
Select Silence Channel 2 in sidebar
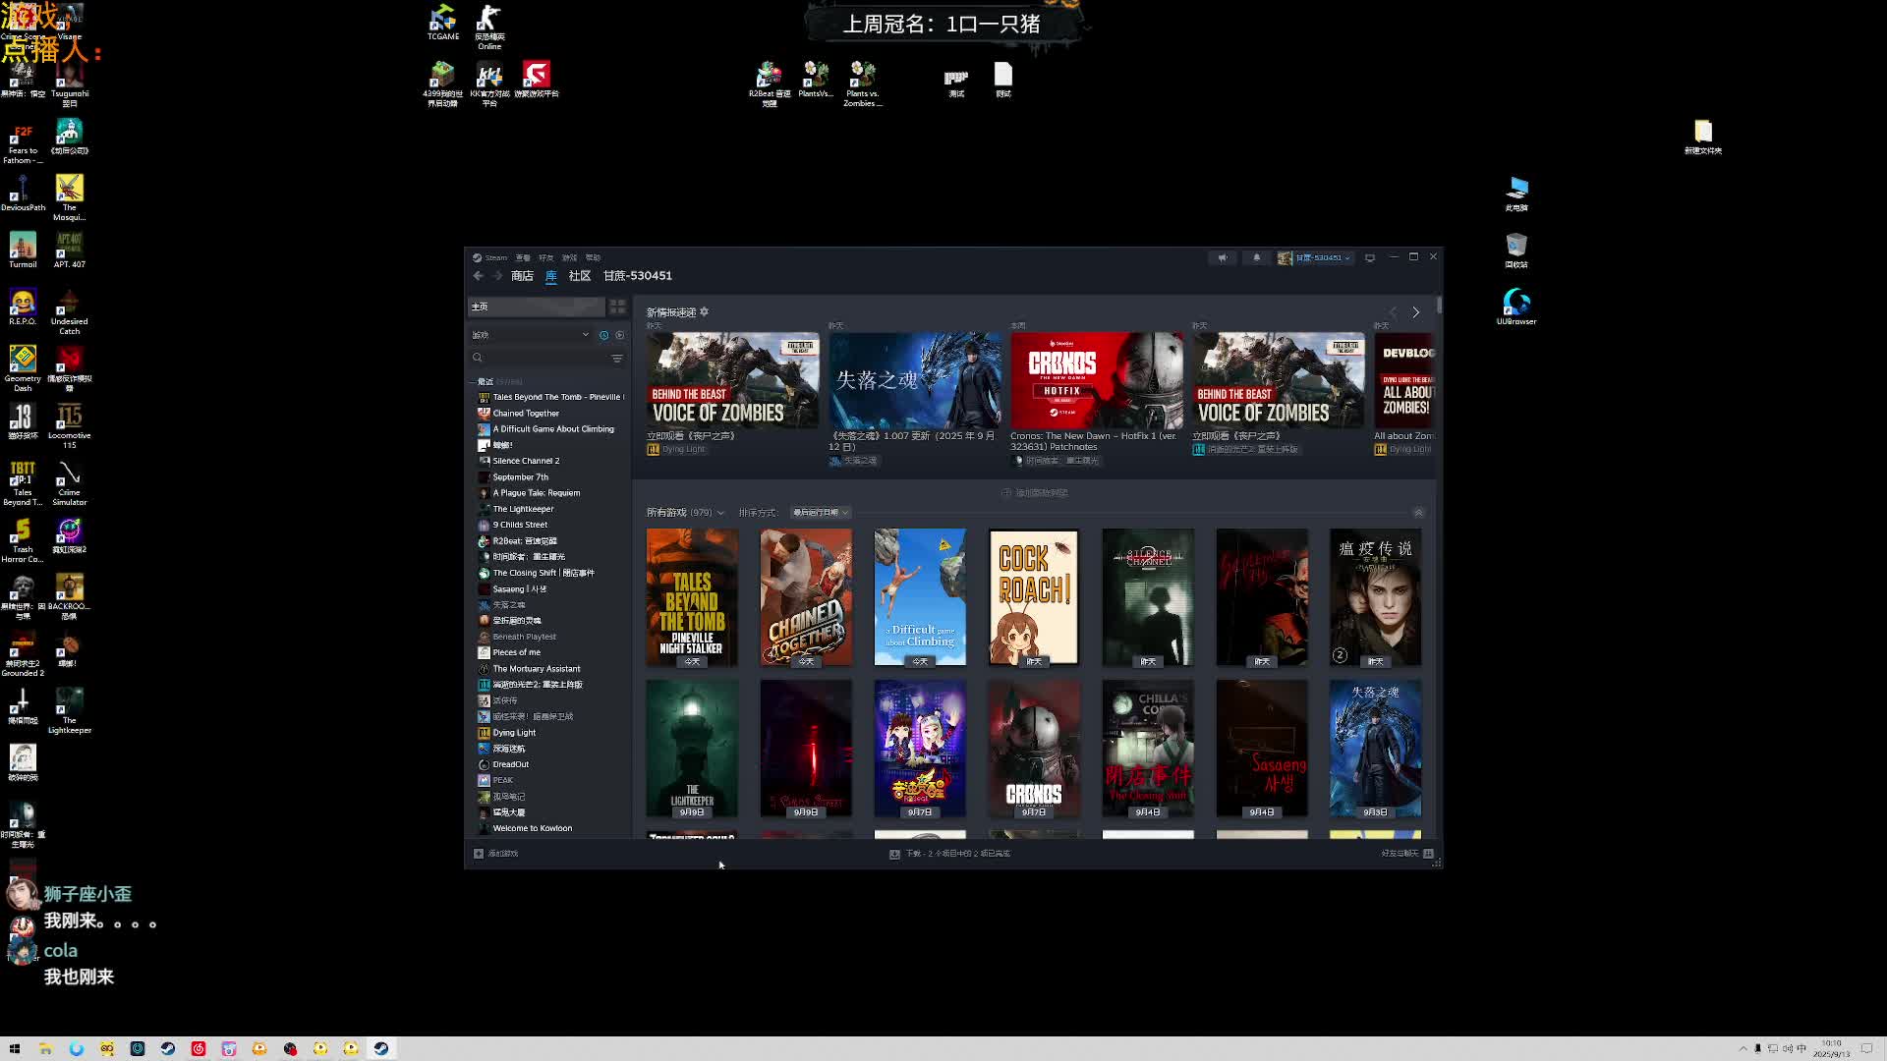[x=526, y=461]
